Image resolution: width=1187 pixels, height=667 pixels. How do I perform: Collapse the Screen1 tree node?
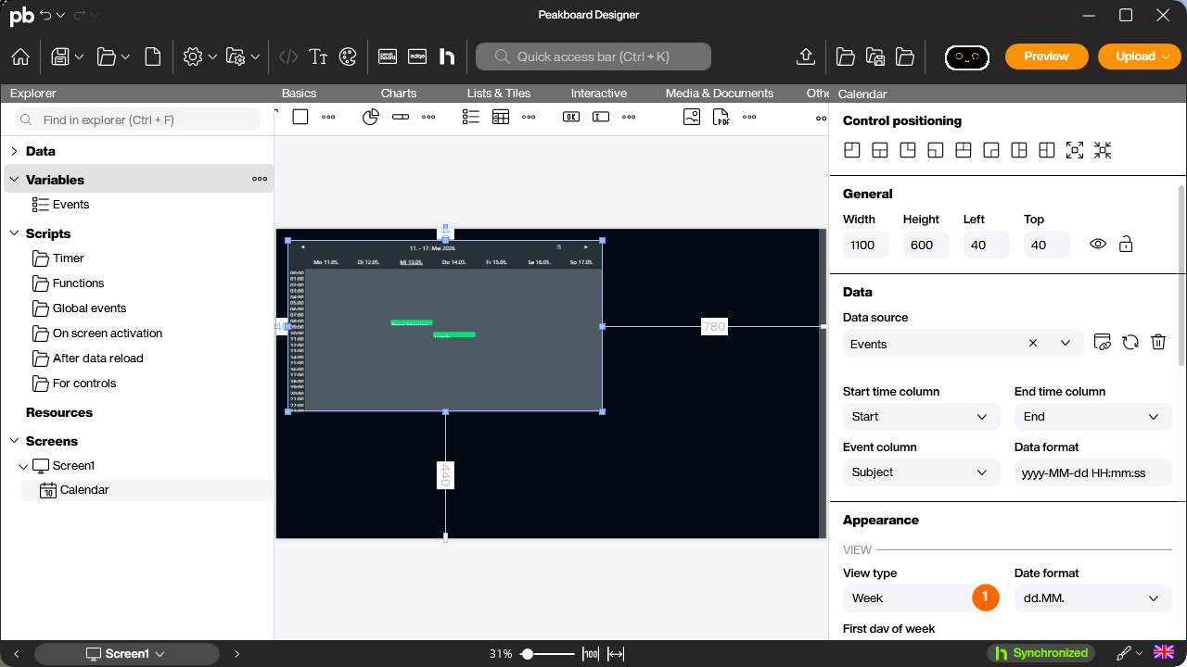point(24,466)
